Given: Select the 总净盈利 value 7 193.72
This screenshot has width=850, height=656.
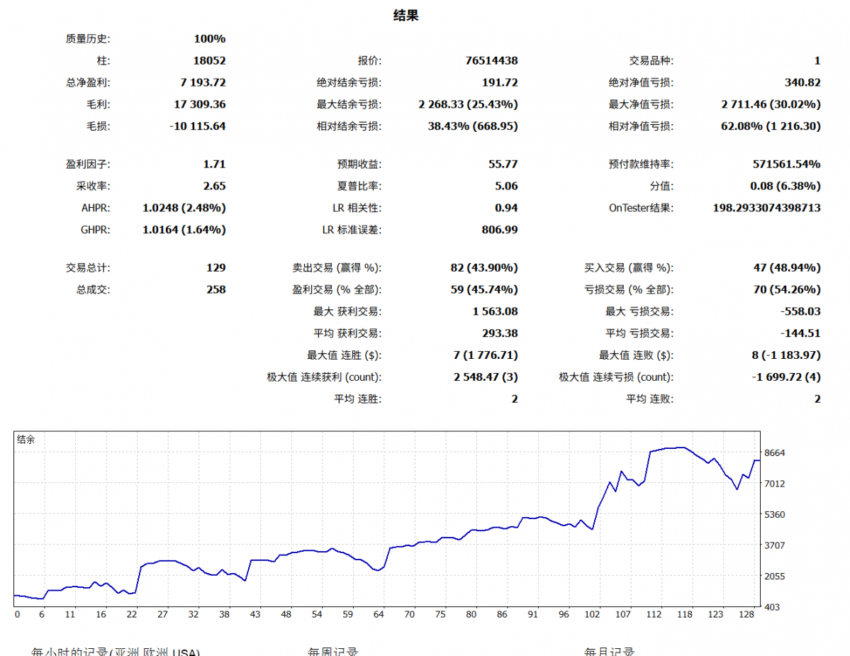Looking at the screenshot, I should [x=203, y=82].
